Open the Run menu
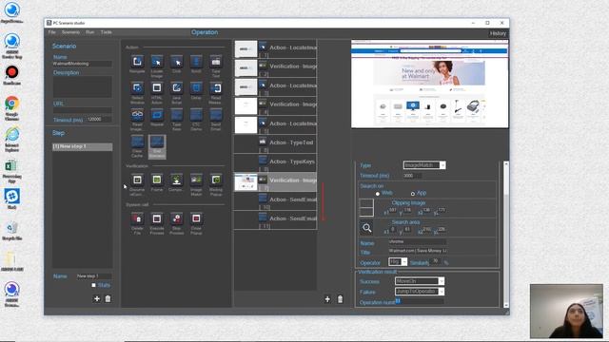 tap(90, 32)
